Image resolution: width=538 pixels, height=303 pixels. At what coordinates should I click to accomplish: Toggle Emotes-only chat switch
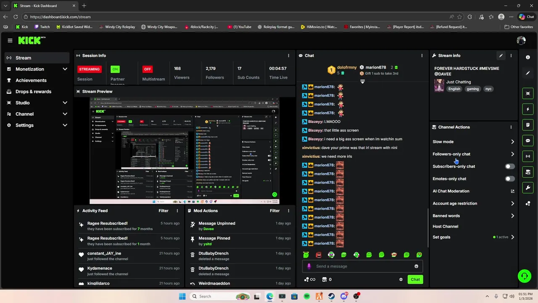[509, 179]
